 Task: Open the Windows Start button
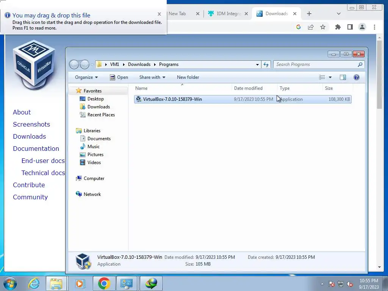[10, 283]
